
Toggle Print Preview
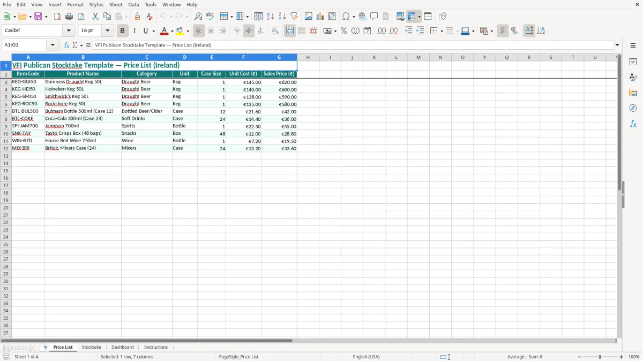[81, 17]
